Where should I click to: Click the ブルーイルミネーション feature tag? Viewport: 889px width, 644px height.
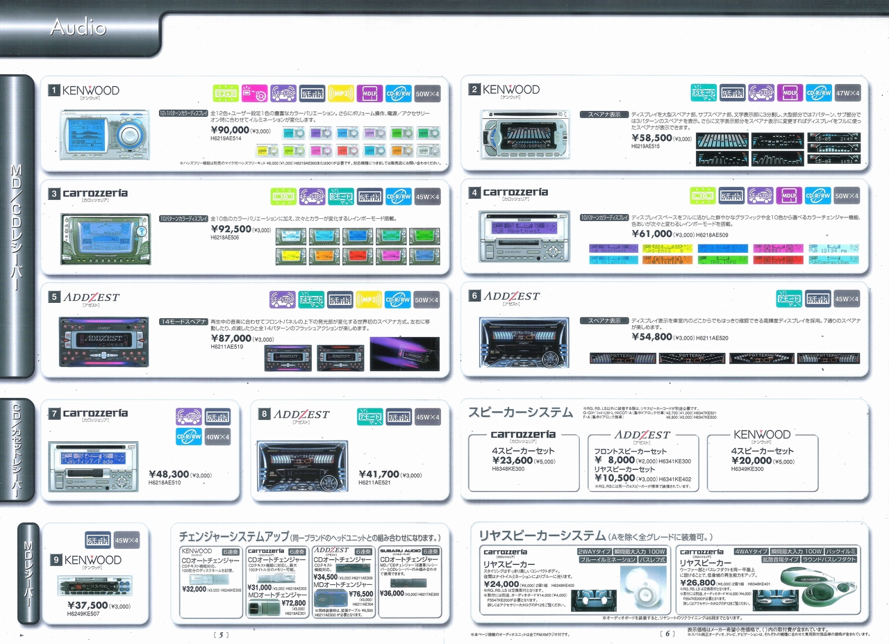[607, 559]
